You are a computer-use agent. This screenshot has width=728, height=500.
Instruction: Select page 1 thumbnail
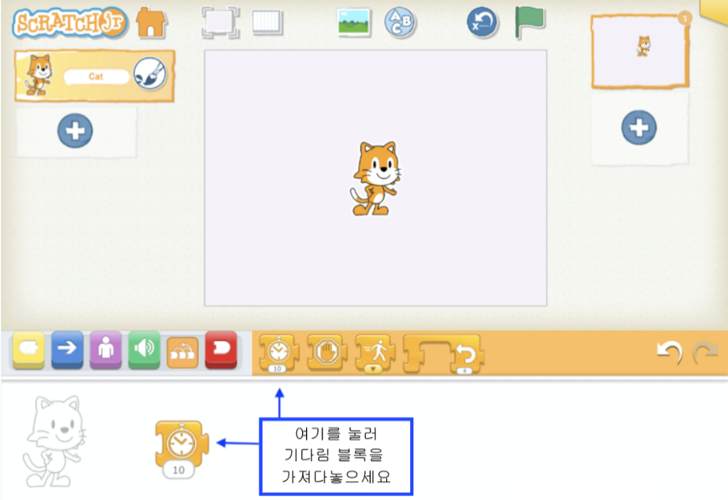(639, 51)
